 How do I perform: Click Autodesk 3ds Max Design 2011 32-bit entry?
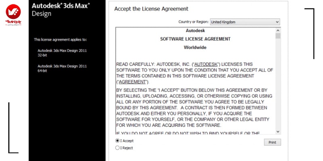click(62, 53)
